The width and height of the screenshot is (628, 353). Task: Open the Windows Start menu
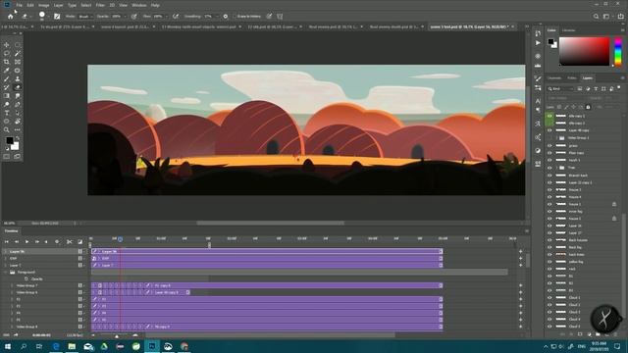click(x=8, y=346)
